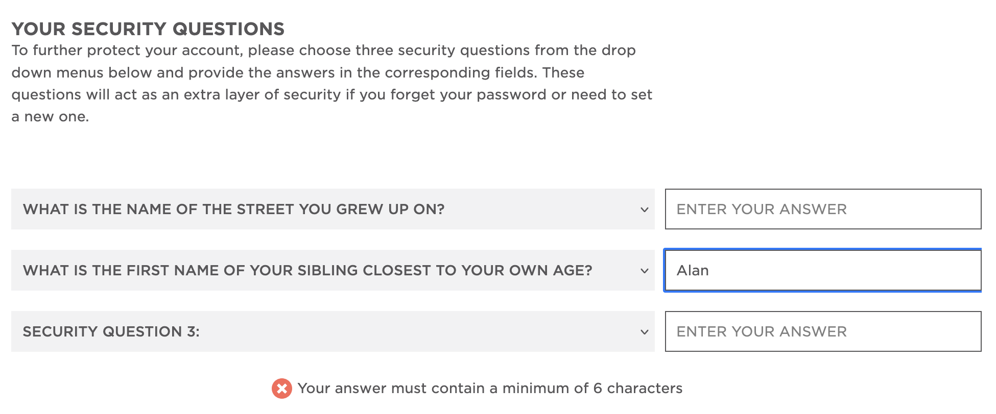This screenshot has width=996, height=414.
Task: Click the 'questions will act as an extra layer' line
Action: pyautogui.click(x=331, y=95)
